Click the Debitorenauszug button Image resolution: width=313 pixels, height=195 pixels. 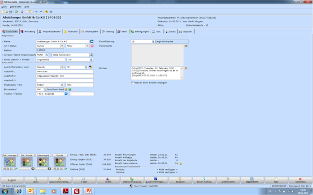pos(132,180)
